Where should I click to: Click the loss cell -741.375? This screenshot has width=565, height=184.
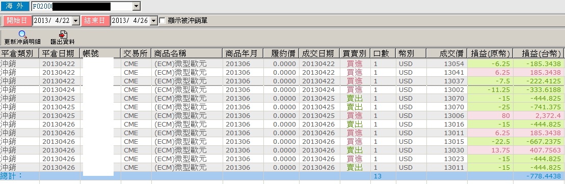pyautogui.click(x=539, y=107)
